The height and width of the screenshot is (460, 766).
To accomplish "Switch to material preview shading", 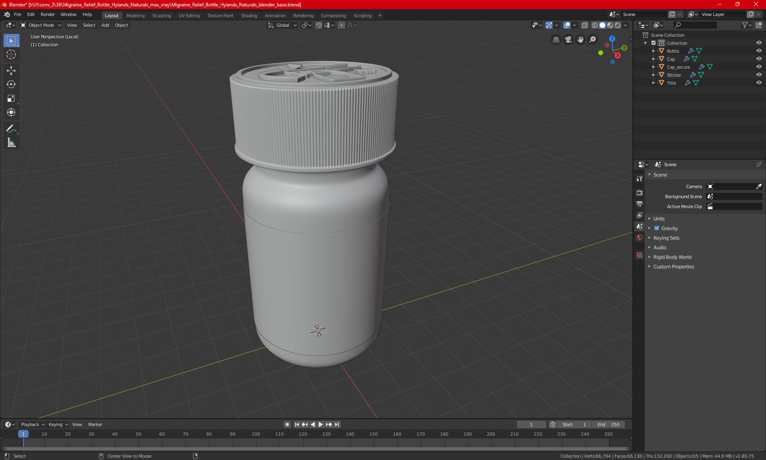I will pyautogui.click(x=610, y=25).
